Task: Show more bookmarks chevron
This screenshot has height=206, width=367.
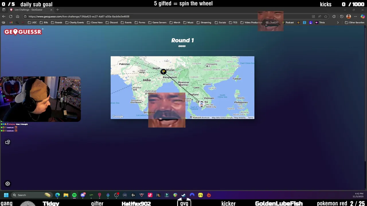Action: coord(338,23)
